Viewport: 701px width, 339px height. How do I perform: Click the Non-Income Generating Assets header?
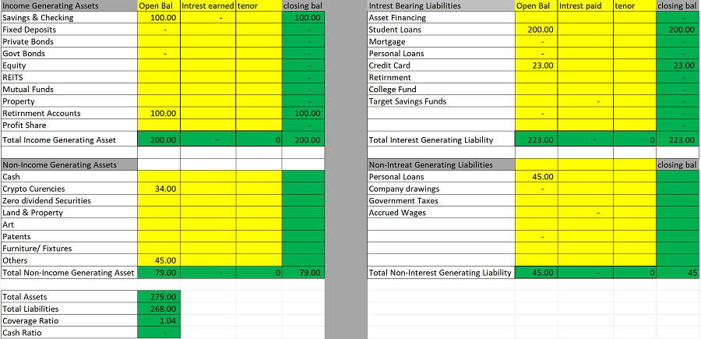click(x=69, y=164)
